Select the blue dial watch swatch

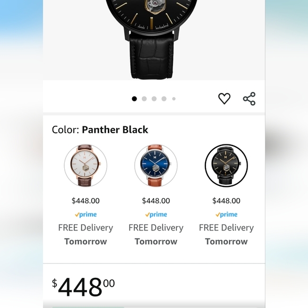(156, 165)
